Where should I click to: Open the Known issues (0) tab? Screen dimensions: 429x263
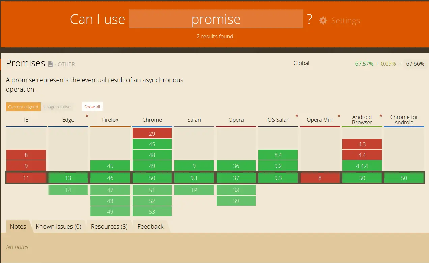(59, 226)
